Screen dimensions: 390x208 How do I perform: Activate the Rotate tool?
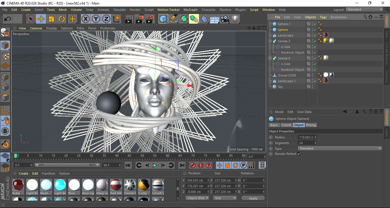62,19
